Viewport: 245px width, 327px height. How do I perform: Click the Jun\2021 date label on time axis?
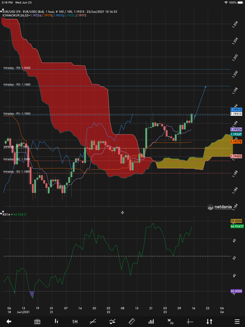[x=23, y=312]
